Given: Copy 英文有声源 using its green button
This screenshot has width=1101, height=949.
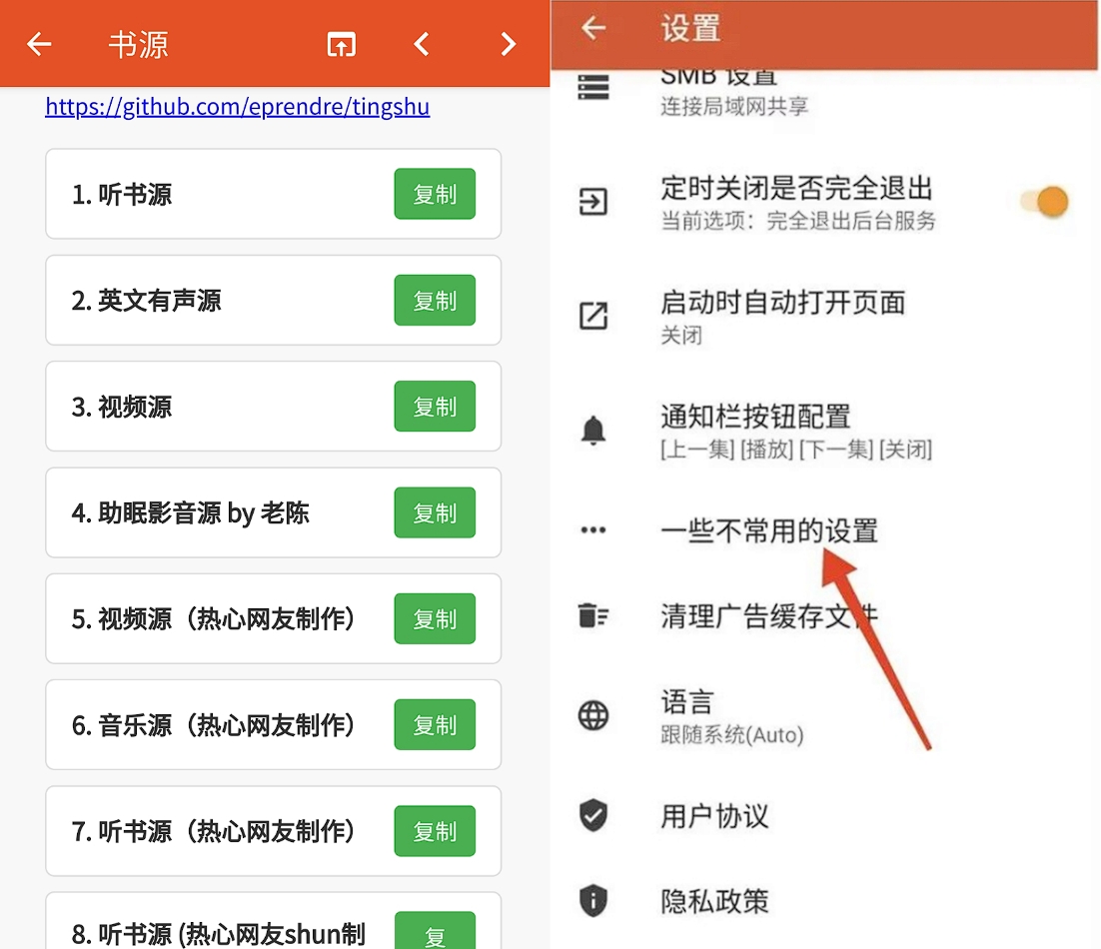Looking at the screenshot, I should pyautogui.click(x=435, y=300).
